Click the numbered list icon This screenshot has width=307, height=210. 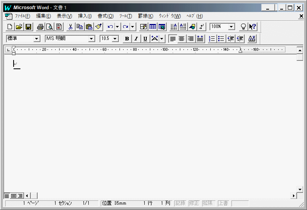click(212, 38)
